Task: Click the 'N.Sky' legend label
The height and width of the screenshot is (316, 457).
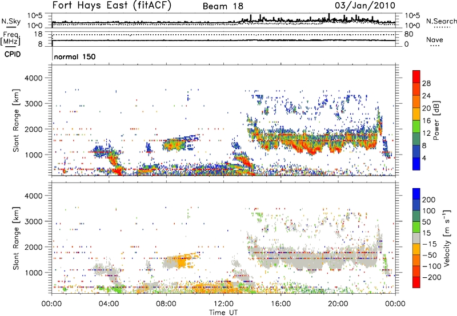Action: [x=11, y=21]
